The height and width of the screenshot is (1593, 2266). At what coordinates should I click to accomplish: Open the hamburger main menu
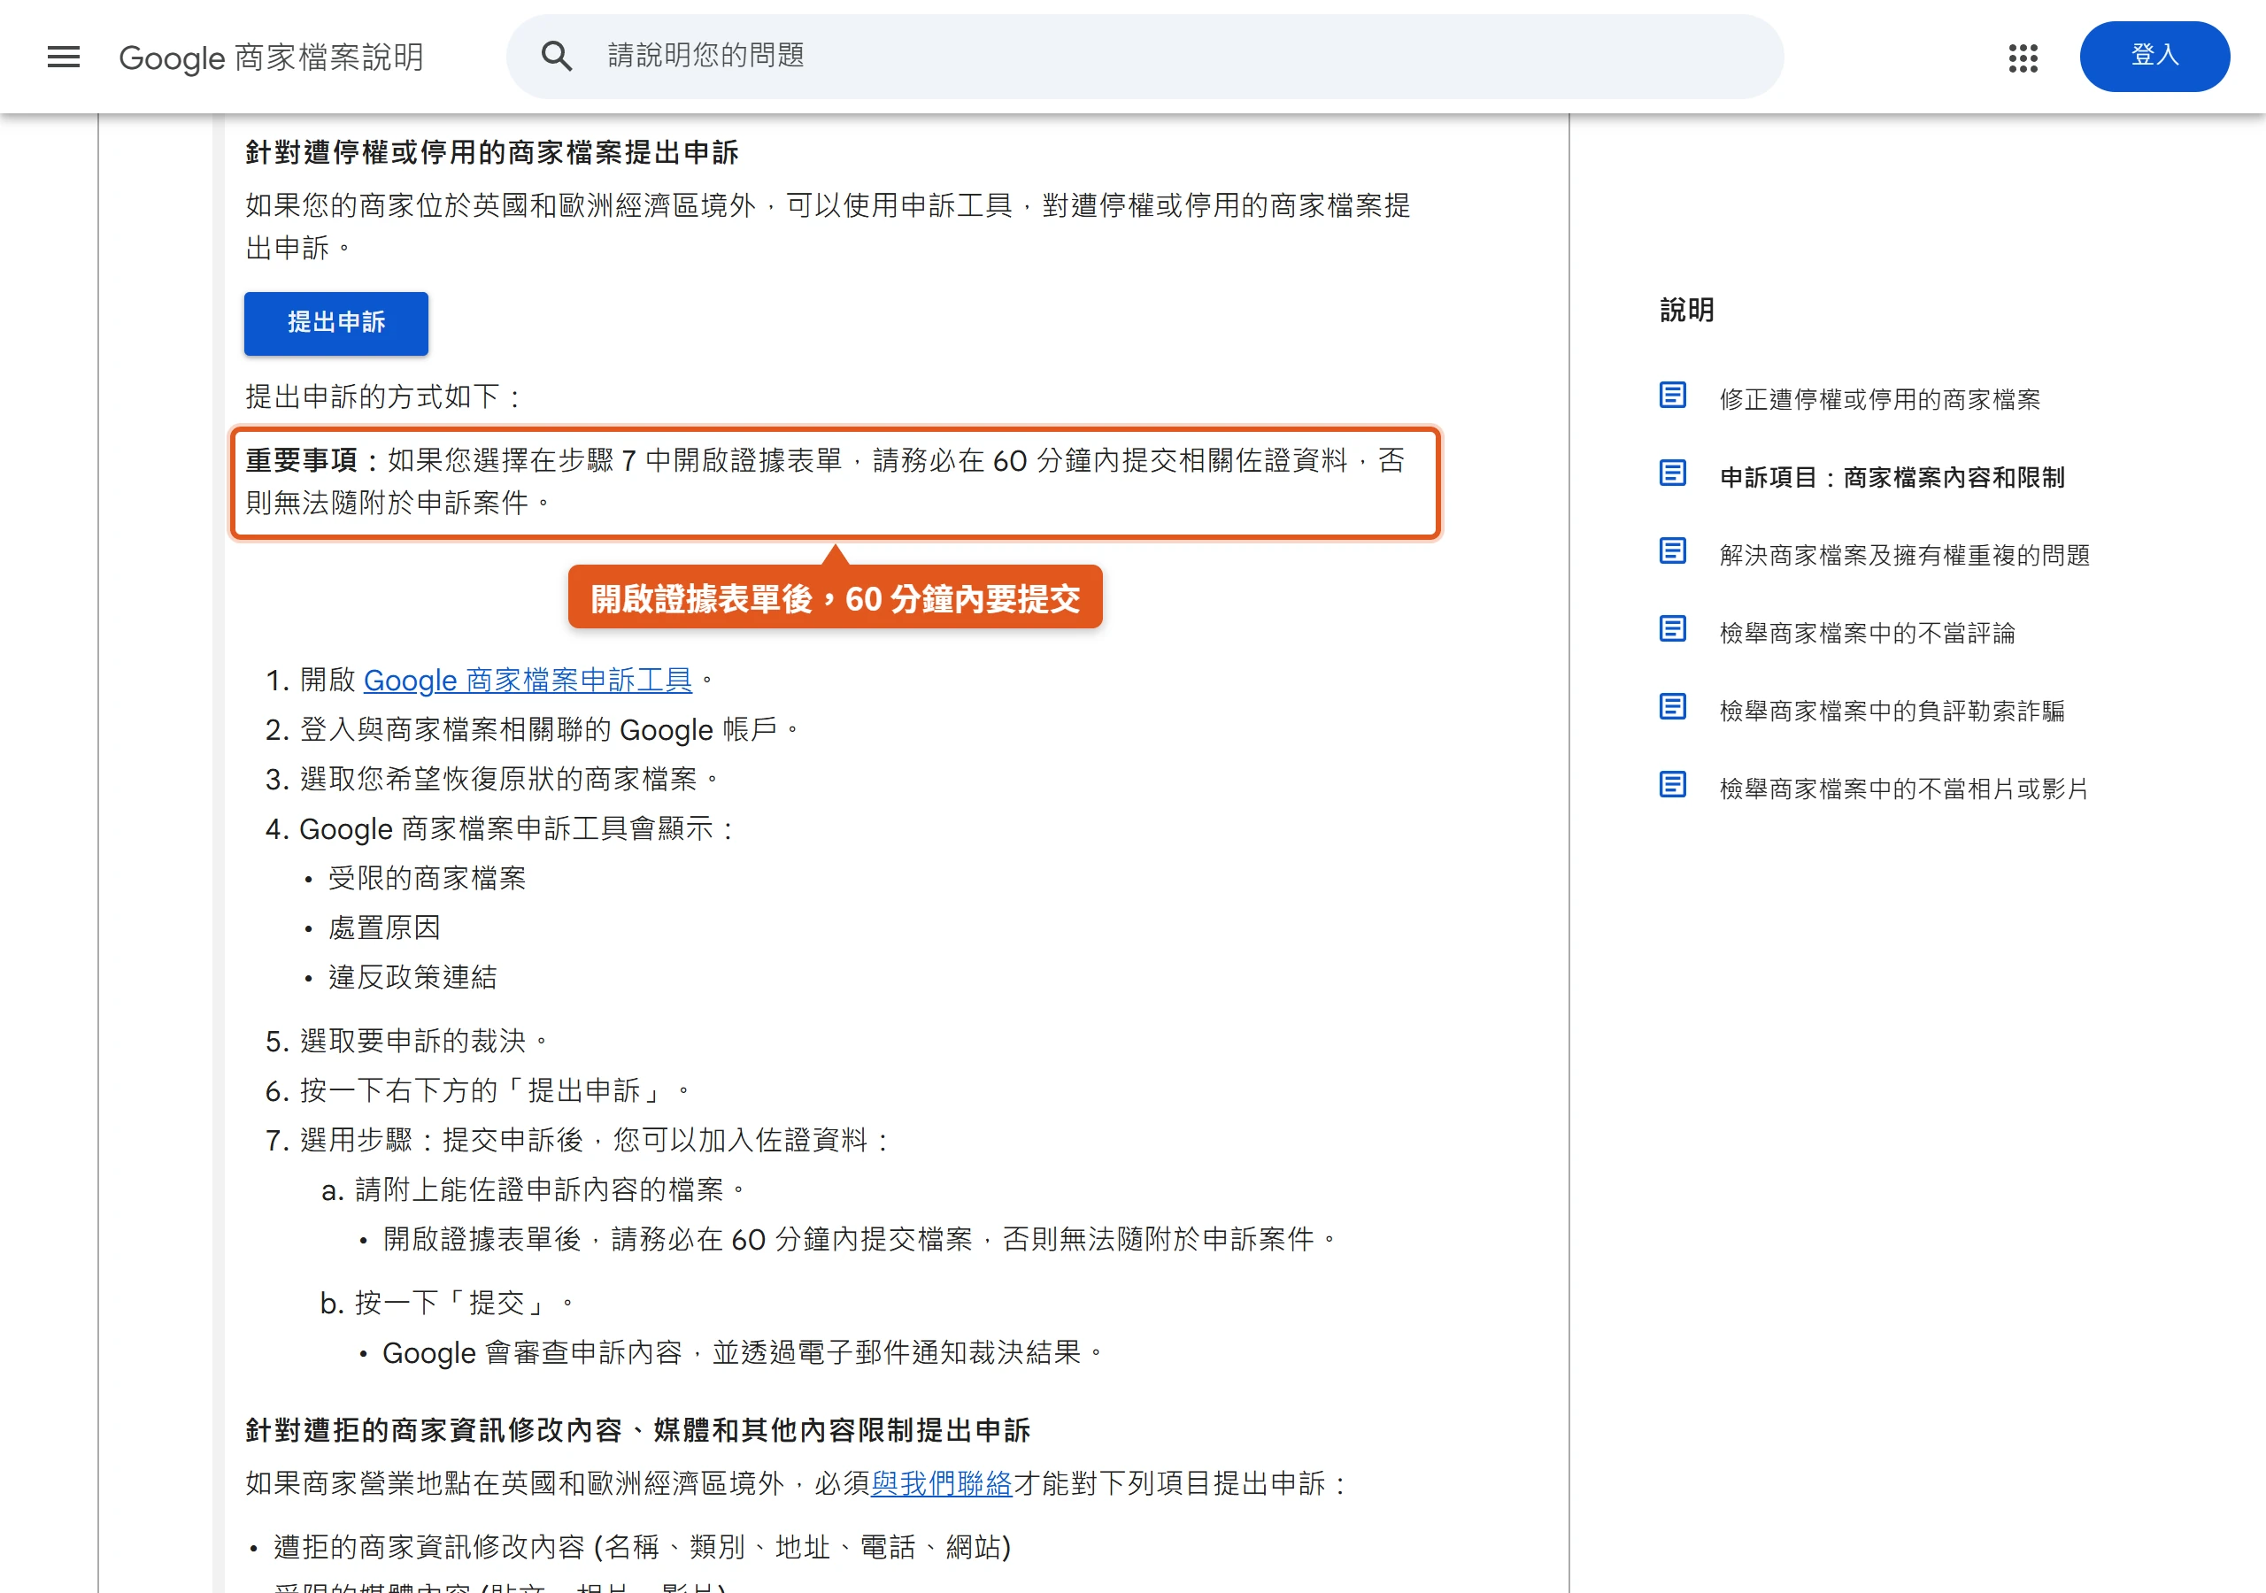coord(63,57)
